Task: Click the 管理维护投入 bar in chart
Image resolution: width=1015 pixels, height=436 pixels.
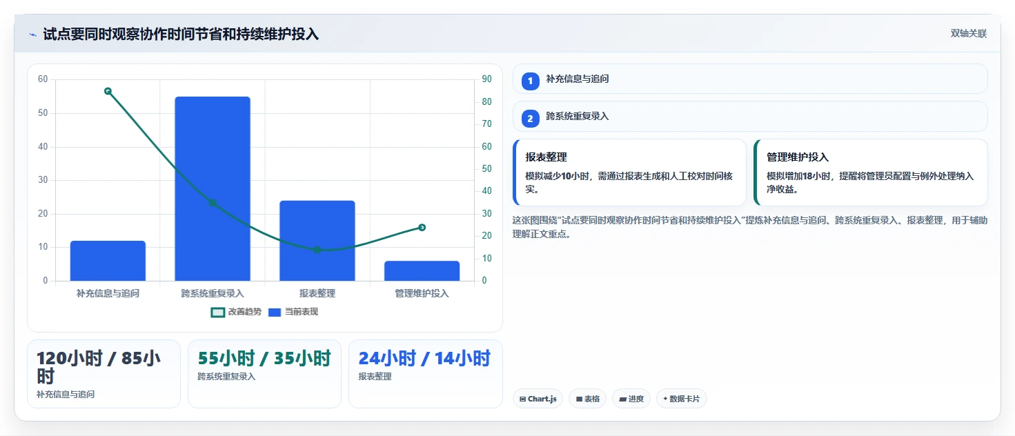Action: pos(422,271)
